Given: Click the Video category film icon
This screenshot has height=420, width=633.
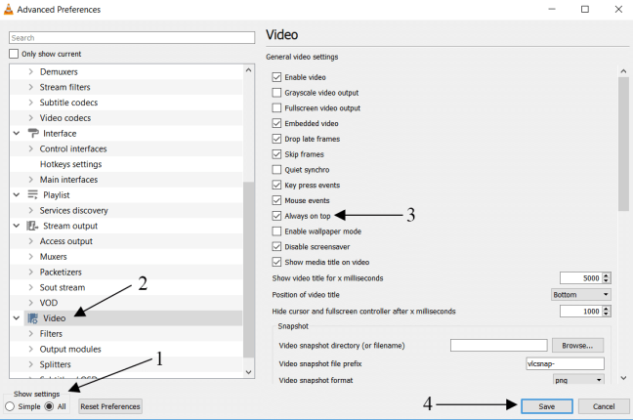Looking at the screenshot, I should click(33, 318).
